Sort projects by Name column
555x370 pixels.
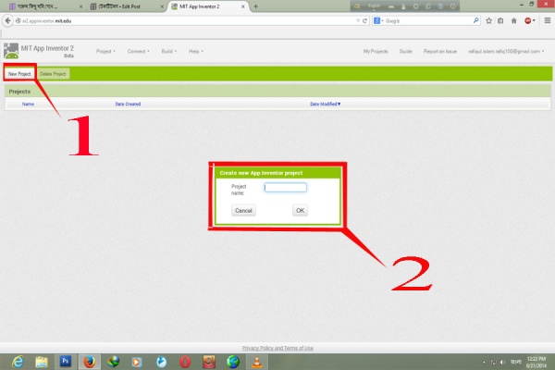pos(28,105)
